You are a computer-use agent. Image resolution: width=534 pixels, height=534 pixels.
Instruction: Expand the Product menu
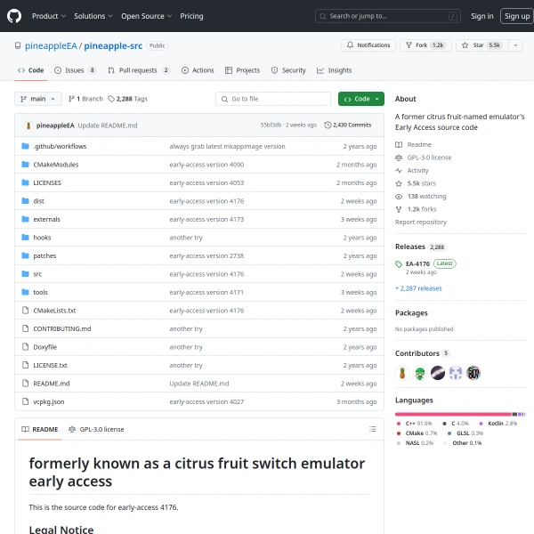point(49,16)
